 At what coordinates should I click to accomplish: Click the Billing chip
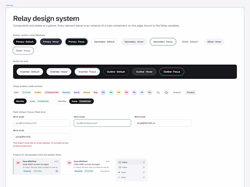tap(77, 92)
